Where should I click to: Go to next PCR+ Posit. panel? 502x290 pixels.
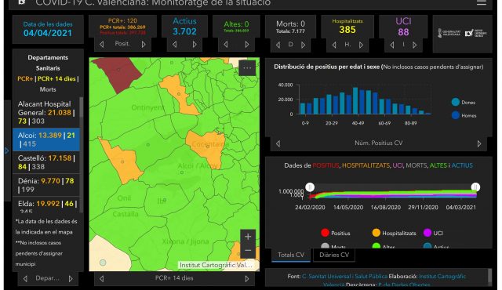pyautogui.click(x=144, y=45)
